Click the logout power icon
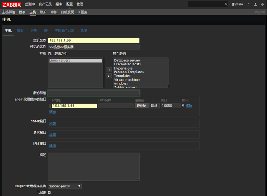Screen dimensions: 267x196 [262, 5]
